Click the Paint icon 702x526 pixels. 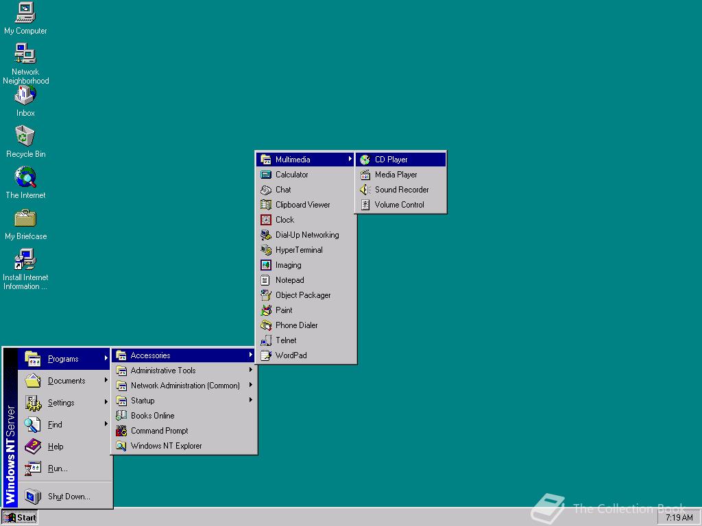(266, 310)
